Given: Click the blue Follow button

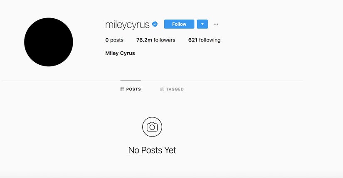Looking at the screenshot, I should (x=179, y=24).
